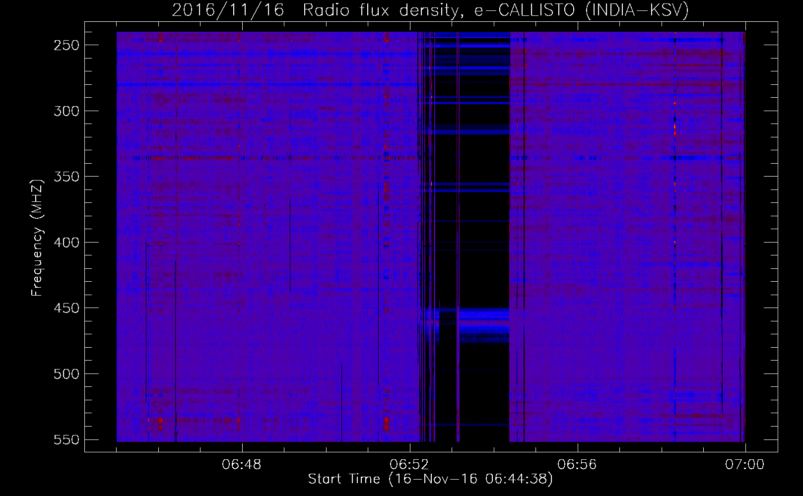The image size is (803, 496).
Task: Click the 250 frequency tick label
Action: click(x=67, y=45)
